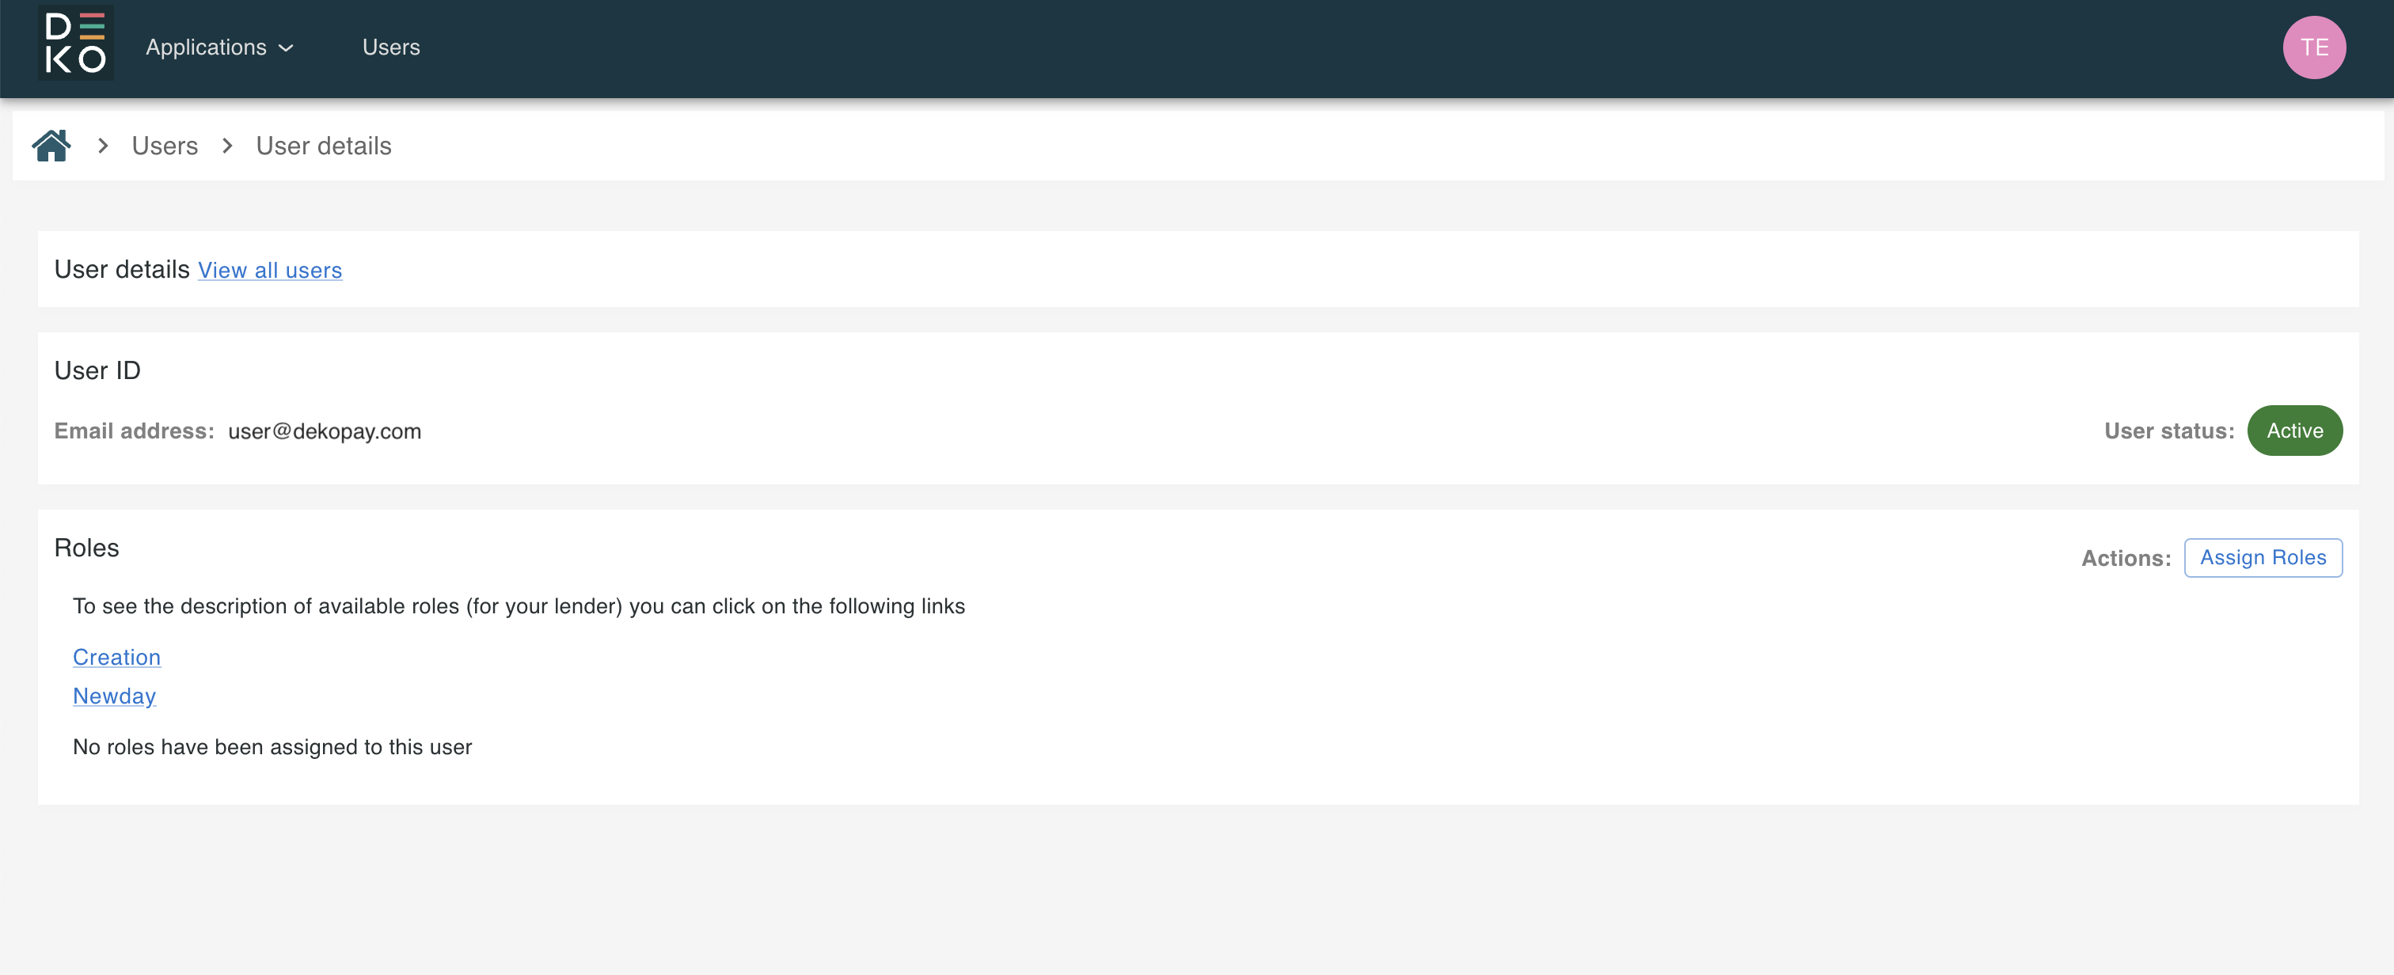Click the User details breadcrumb
This screenshot has height=975, width=2394.
click(324, 146)
